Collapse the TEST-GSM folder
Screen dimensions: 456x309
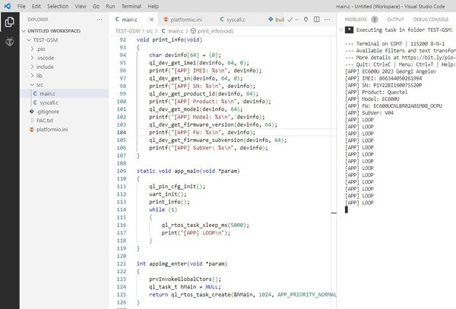(29, 40)
